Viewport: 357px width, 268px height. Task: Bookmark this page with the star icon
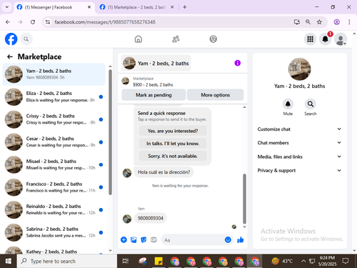point(319,22)
